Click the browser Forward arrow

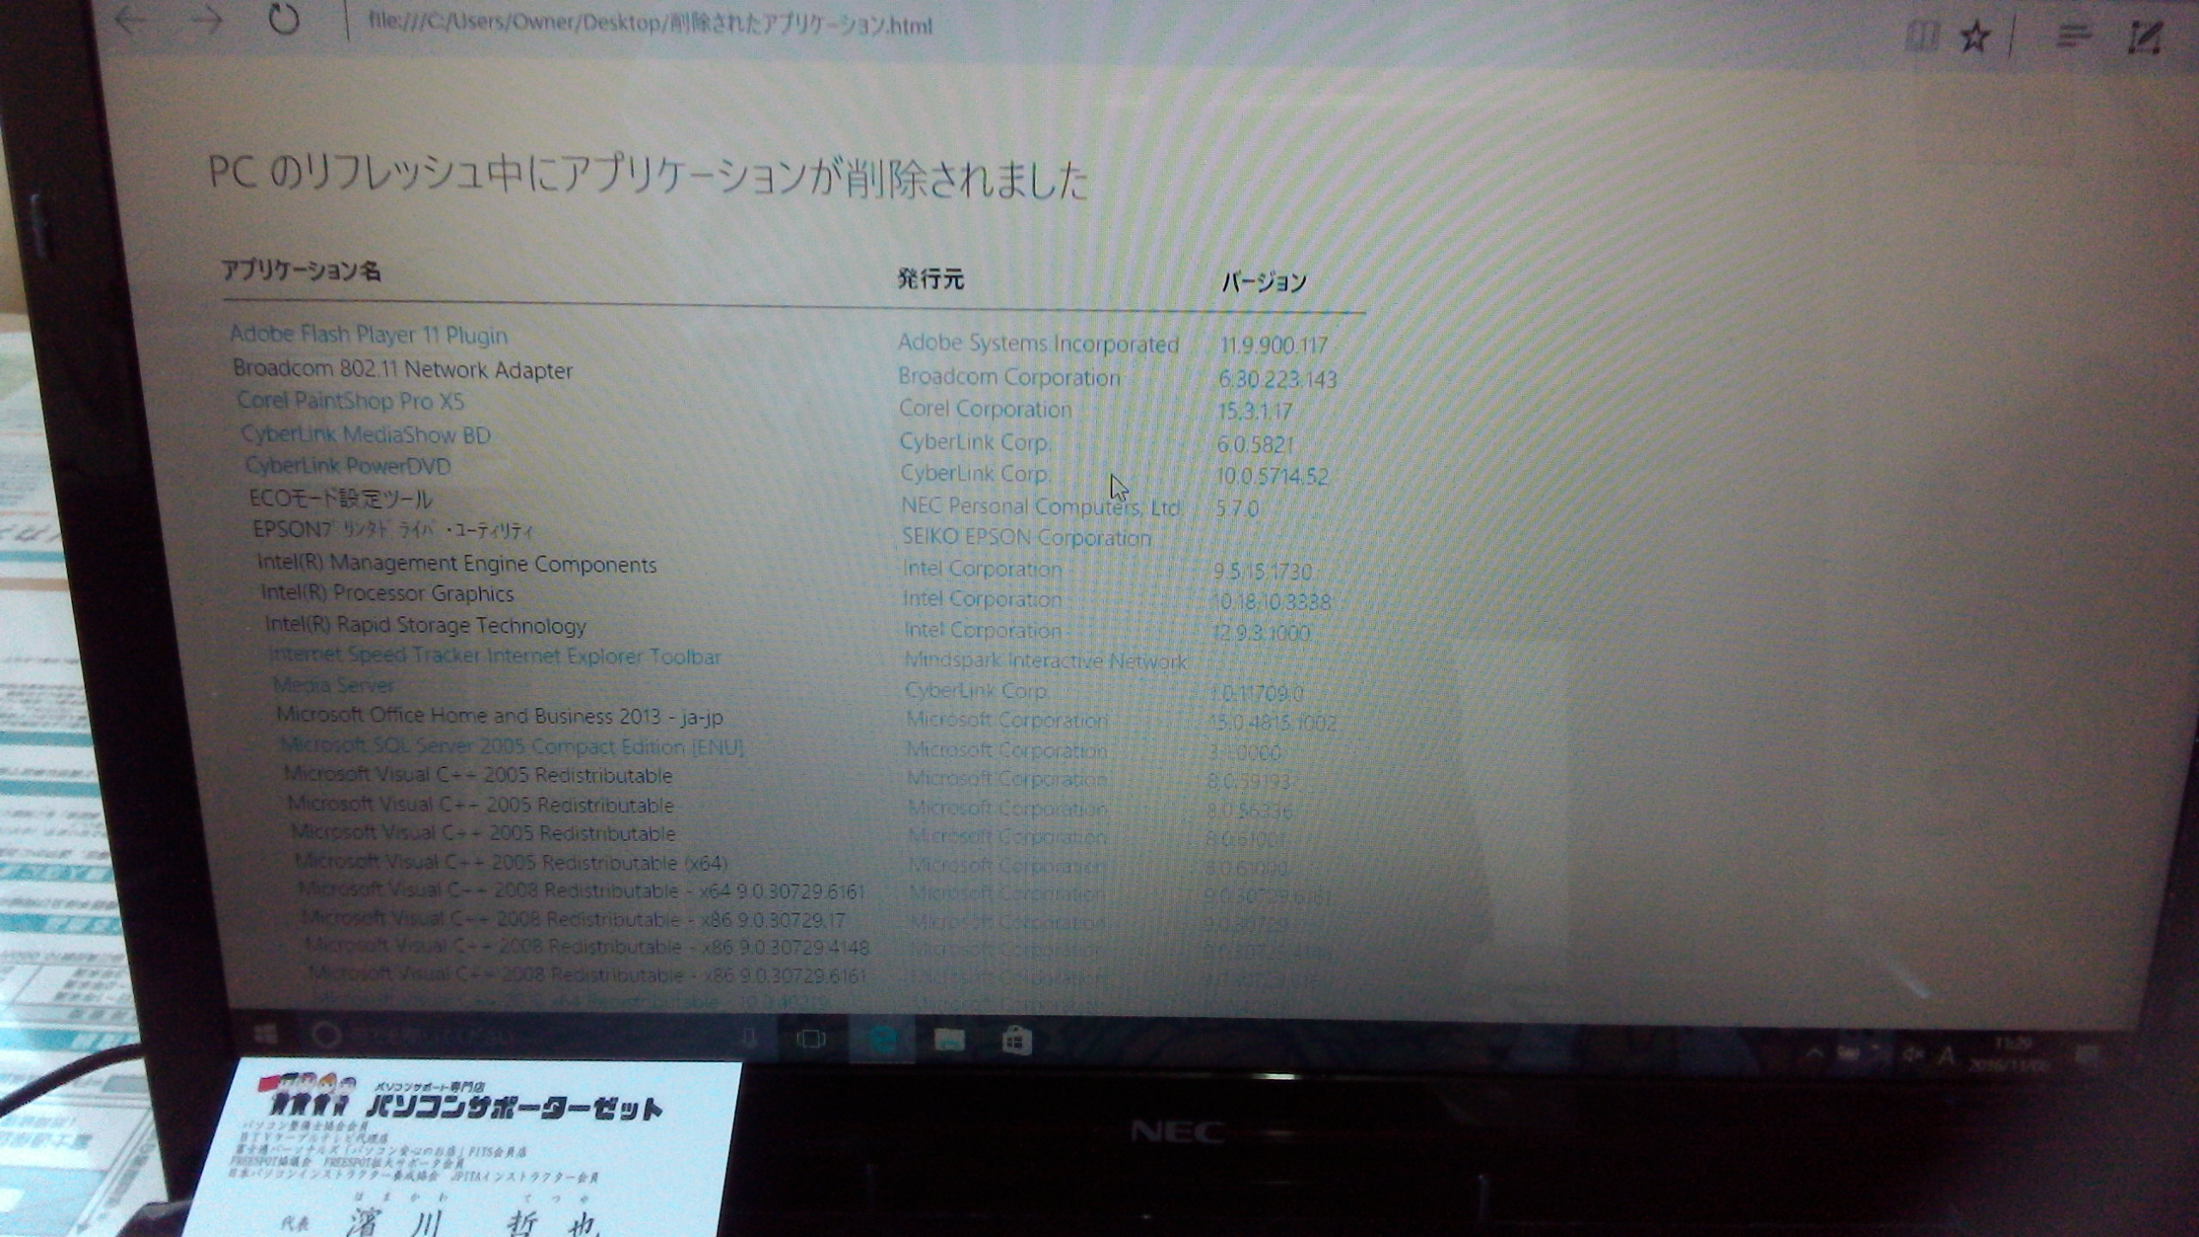coord(206,21)
